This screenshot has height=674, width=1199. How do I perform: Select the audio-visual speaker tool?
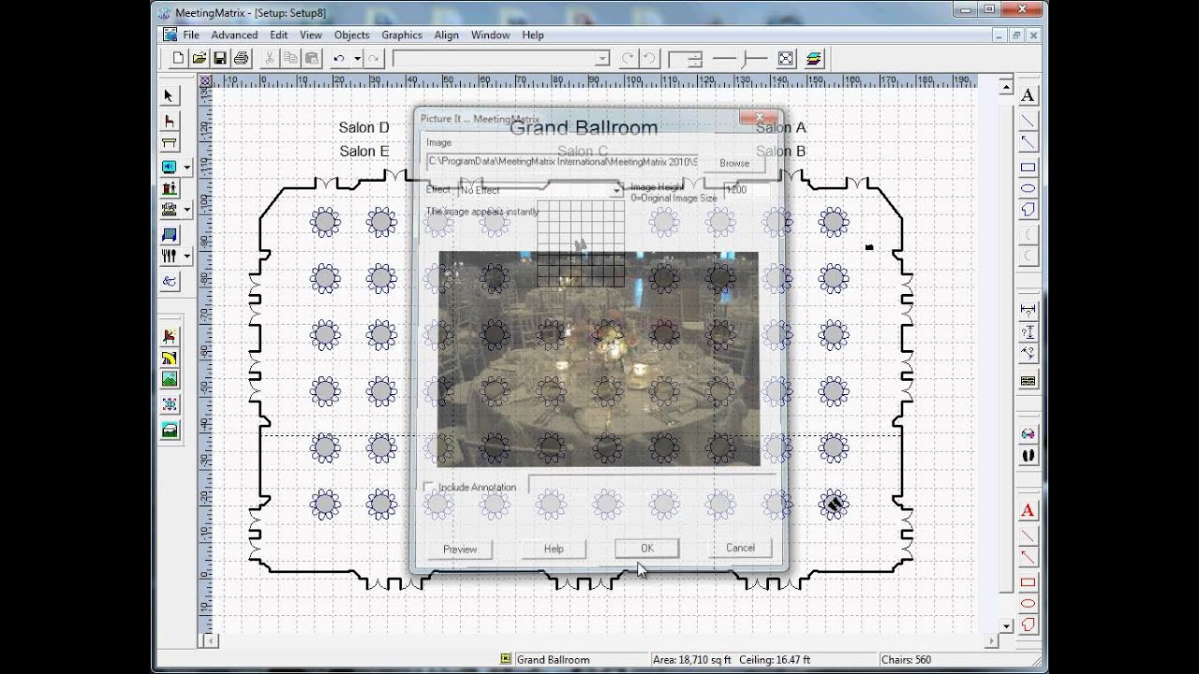pos(170,167)
